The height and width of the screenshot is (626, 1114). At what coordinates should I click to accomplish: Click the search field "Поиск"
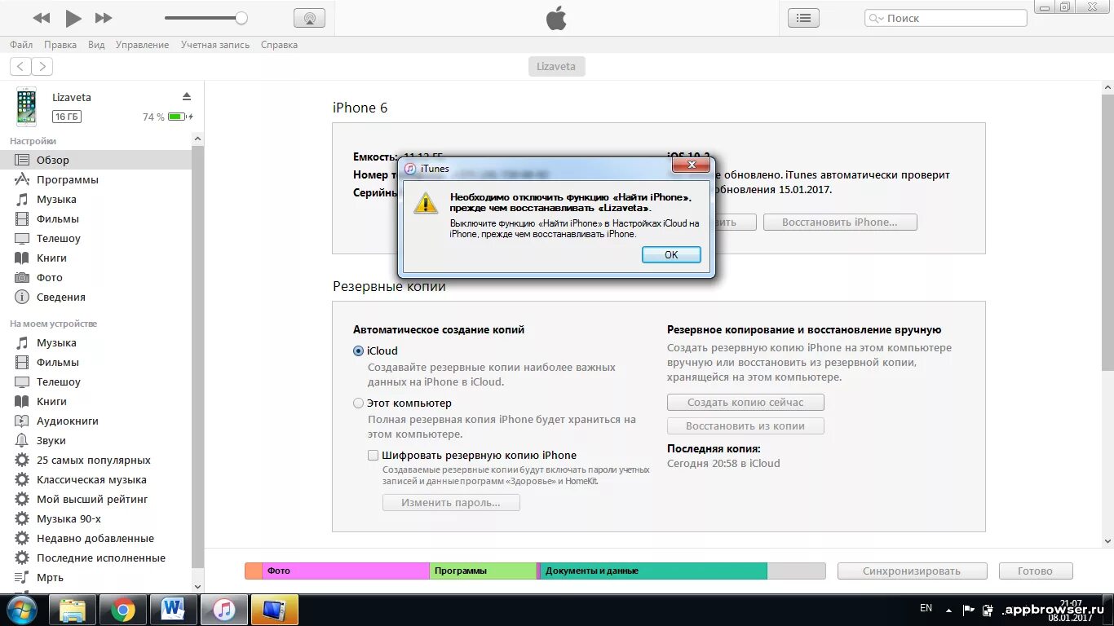coord(946,18)
